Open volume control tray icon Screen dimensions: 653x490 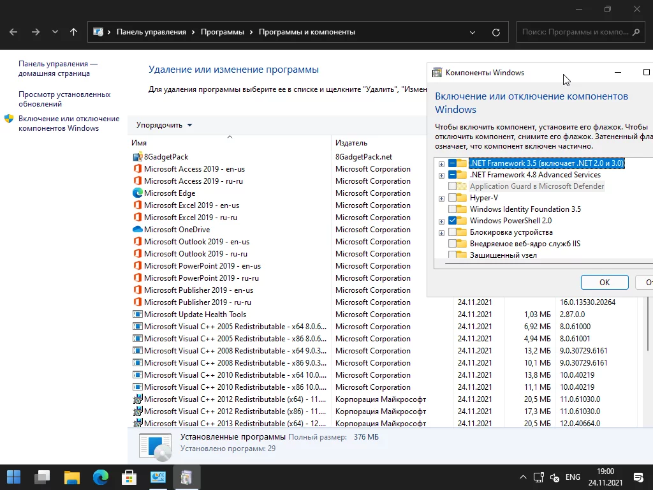[554, 477]
